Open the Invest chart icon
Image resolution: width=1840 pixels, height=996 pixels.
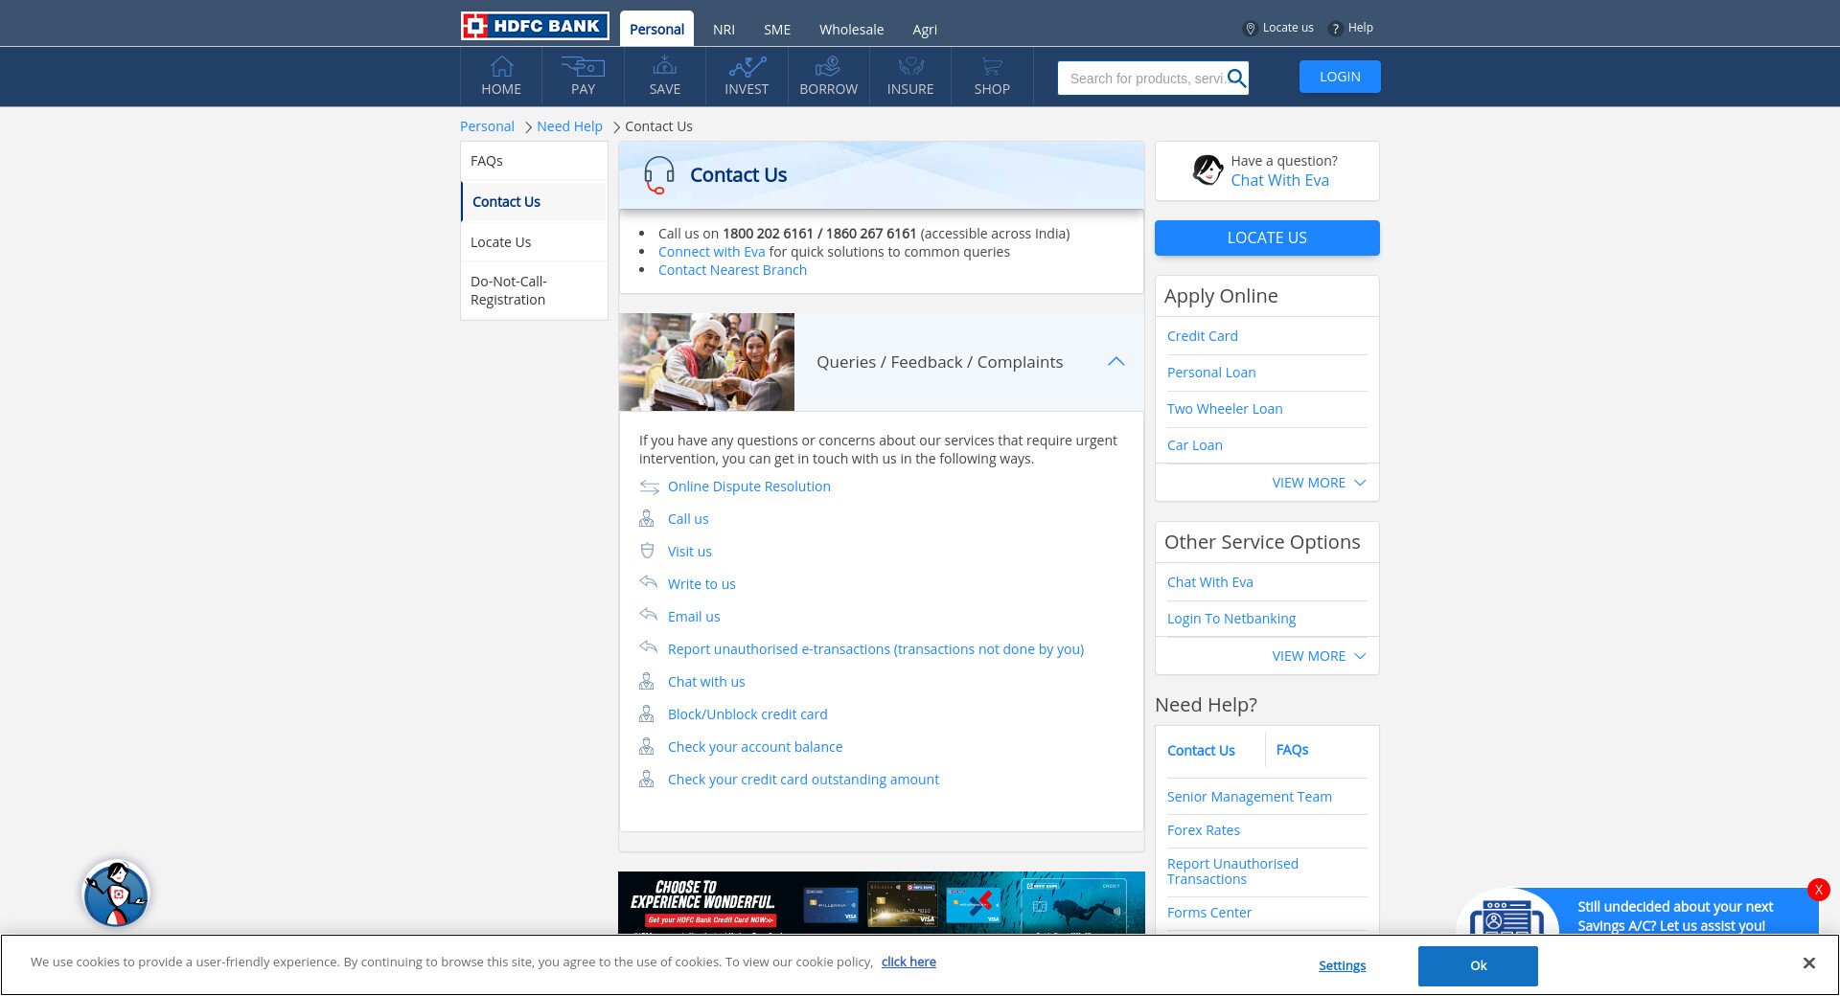click(747, 67)
